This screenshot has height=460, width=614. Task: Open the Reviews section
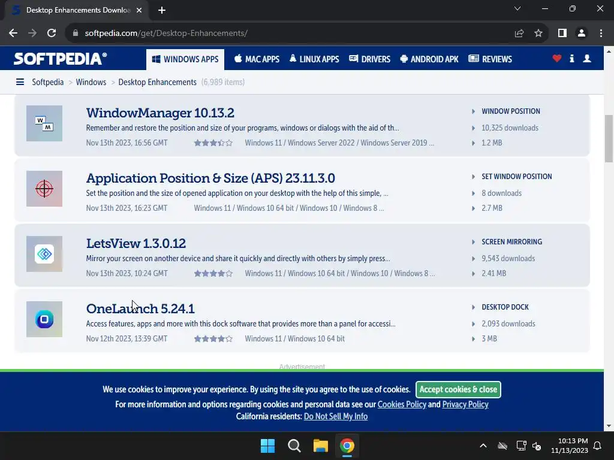[x=490, y=59]
